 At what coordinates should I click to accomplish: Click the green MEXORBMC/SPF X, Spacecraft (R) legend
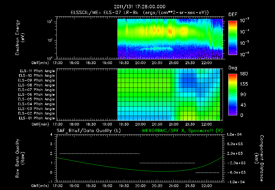[182, 131]
